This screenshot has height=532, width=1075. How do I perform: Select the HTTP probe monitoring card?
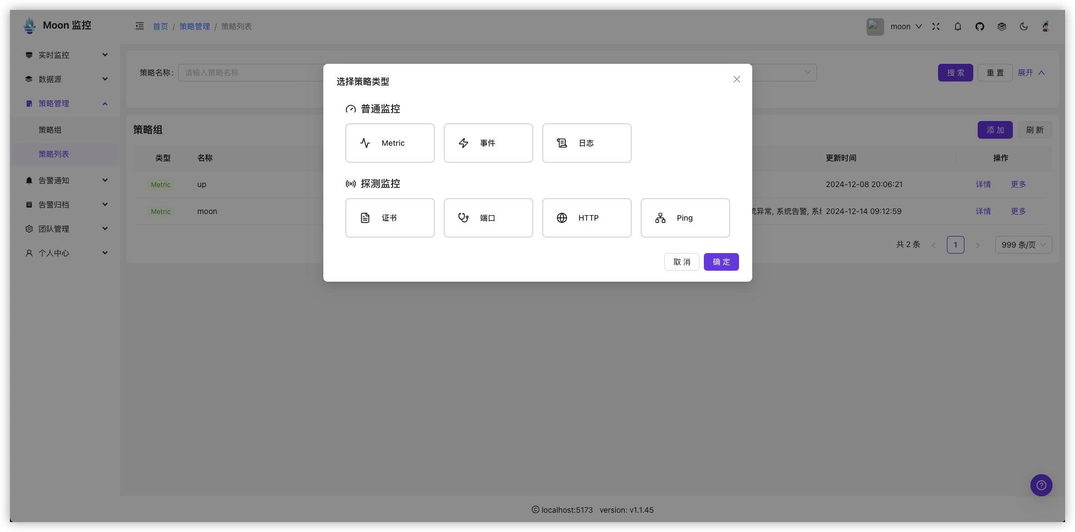pyautogui.click(x=587, y=218)
